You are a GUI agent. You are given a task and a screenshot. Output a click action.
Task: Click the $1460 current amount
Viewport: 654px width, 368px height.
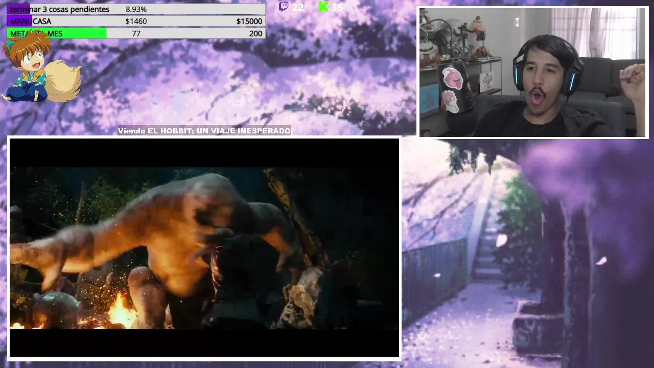pos(136,21)
